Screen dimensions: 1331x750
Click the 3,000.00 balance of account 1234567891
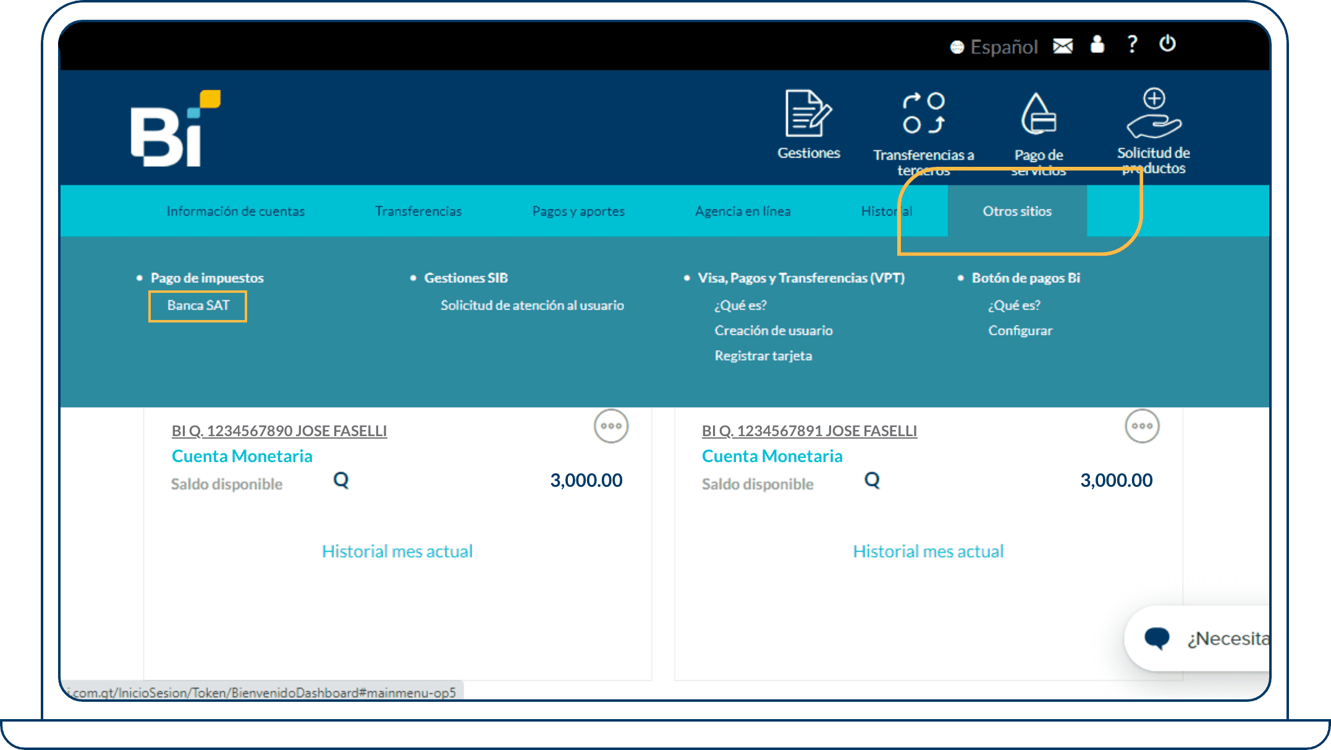[1116, 481]
